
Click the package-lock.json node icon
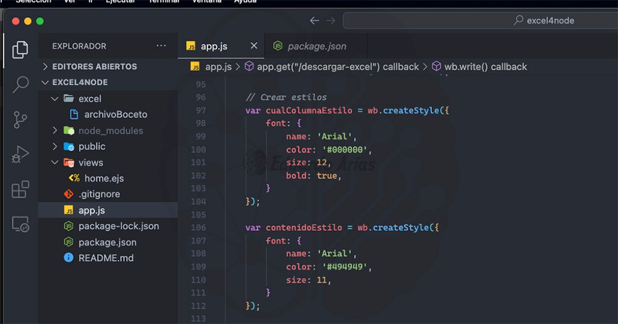pos(69,226)
